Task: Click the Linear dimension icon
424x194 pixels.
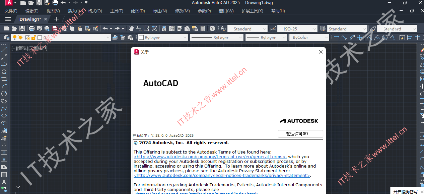Action: (x=337, y=37)
